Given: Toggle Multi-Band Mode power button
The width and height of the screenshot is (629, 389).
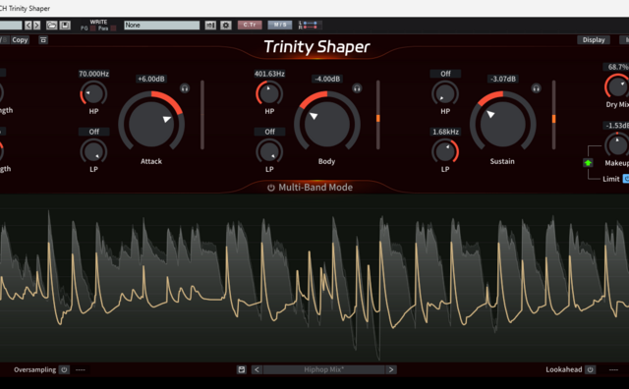Looking at the screenshot, I should (x=271, y=188).
